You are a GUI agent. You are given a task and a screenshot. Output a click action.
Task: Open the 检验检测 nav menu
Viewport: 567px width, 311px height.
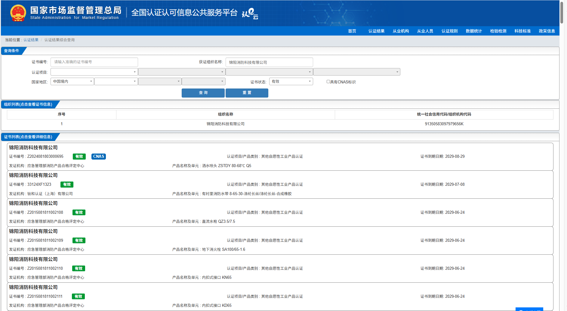click(498, 31)
